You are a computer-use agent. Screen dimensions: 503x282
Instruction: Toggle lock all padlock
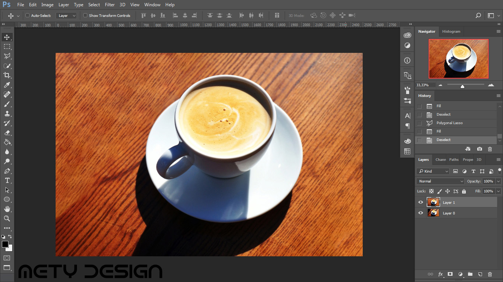coord(464,191)
